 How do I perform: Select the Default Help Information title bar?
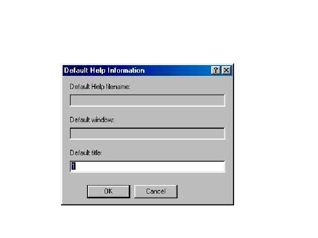(x=147, y=71)
